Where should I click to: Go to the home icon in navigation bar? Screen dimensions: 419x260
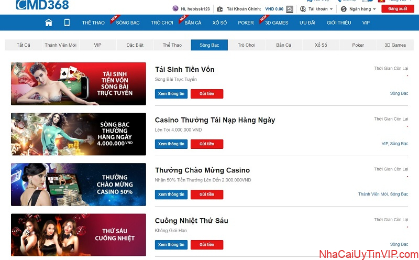coord(49,23)
